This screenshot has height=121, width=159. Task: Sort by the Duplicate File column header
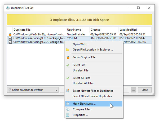39,30
